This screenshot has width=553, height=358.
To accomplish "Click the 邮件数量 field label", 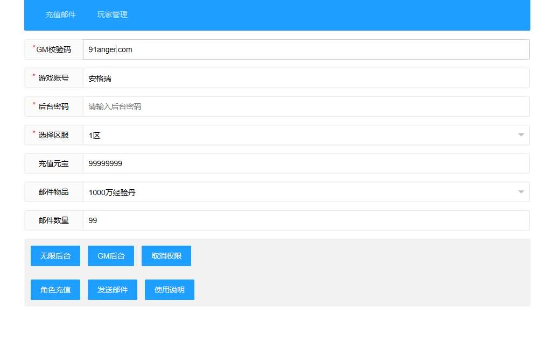I will [x=53, y=220].
